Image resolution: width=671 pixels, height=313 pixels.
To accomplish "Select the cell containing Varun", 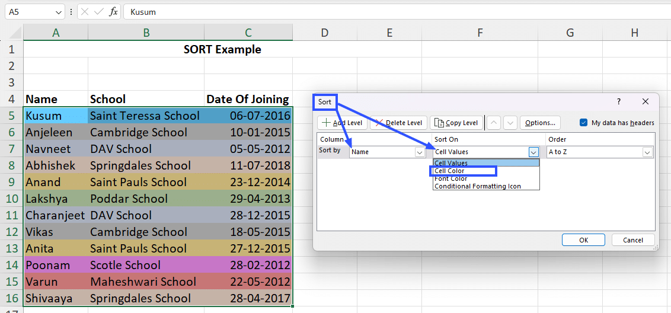I will click(56, 282).
